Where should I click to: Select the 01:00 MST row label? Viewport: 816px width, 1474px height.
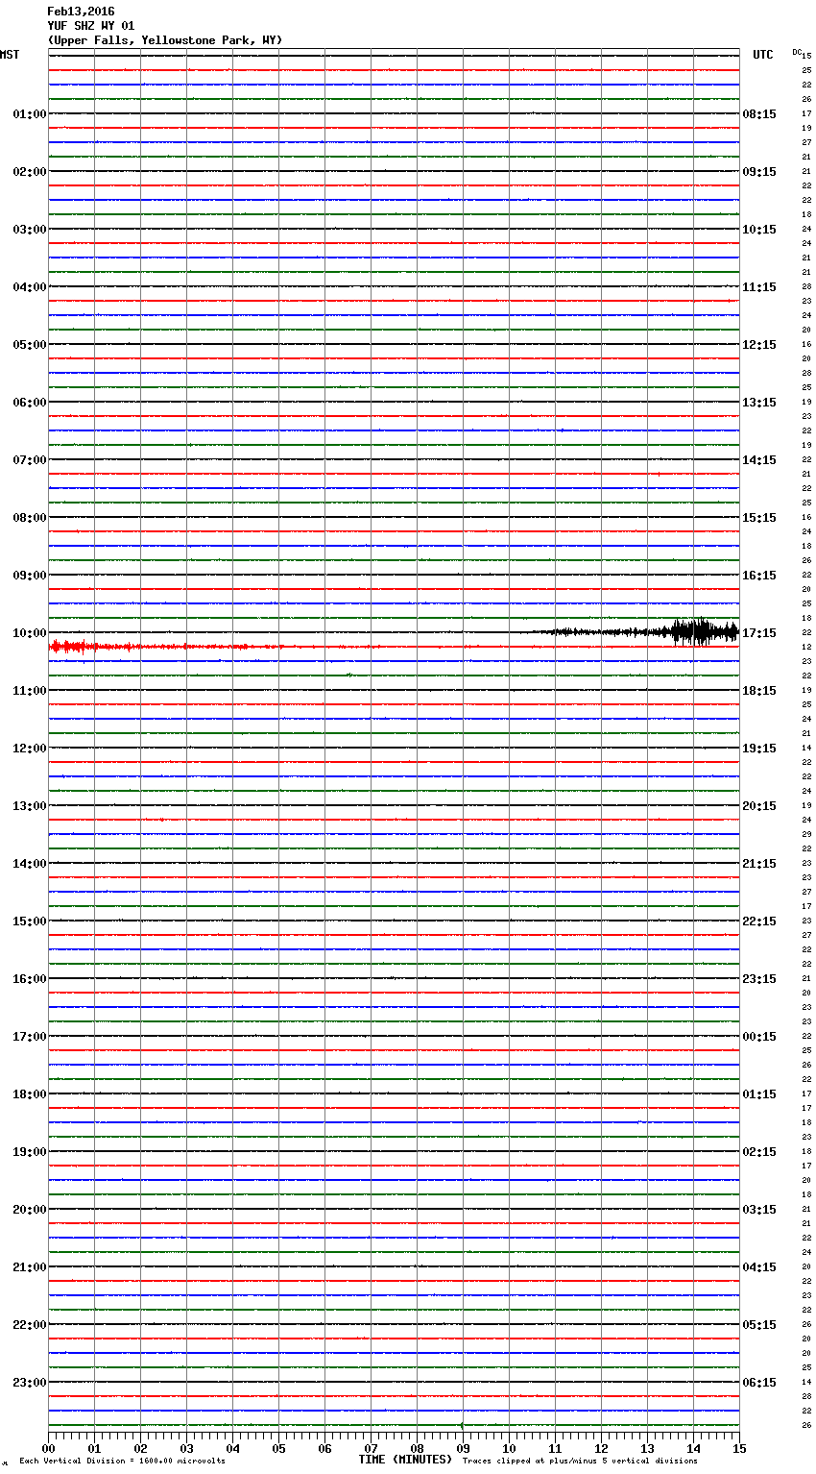30,114
